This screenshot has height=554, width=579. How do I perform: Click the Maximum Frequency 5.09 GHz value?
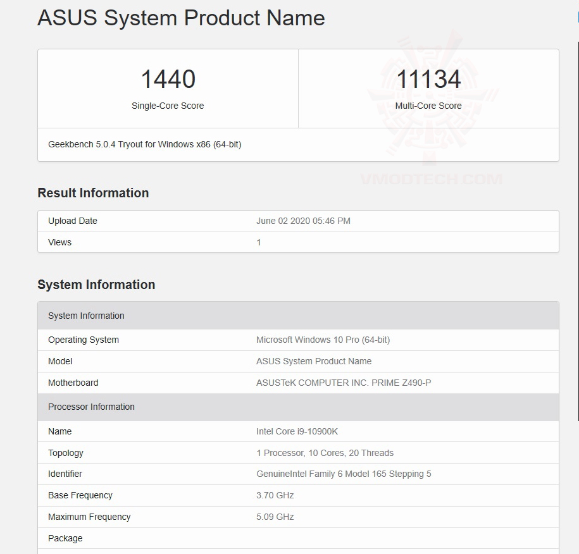[x=276, y=517]
